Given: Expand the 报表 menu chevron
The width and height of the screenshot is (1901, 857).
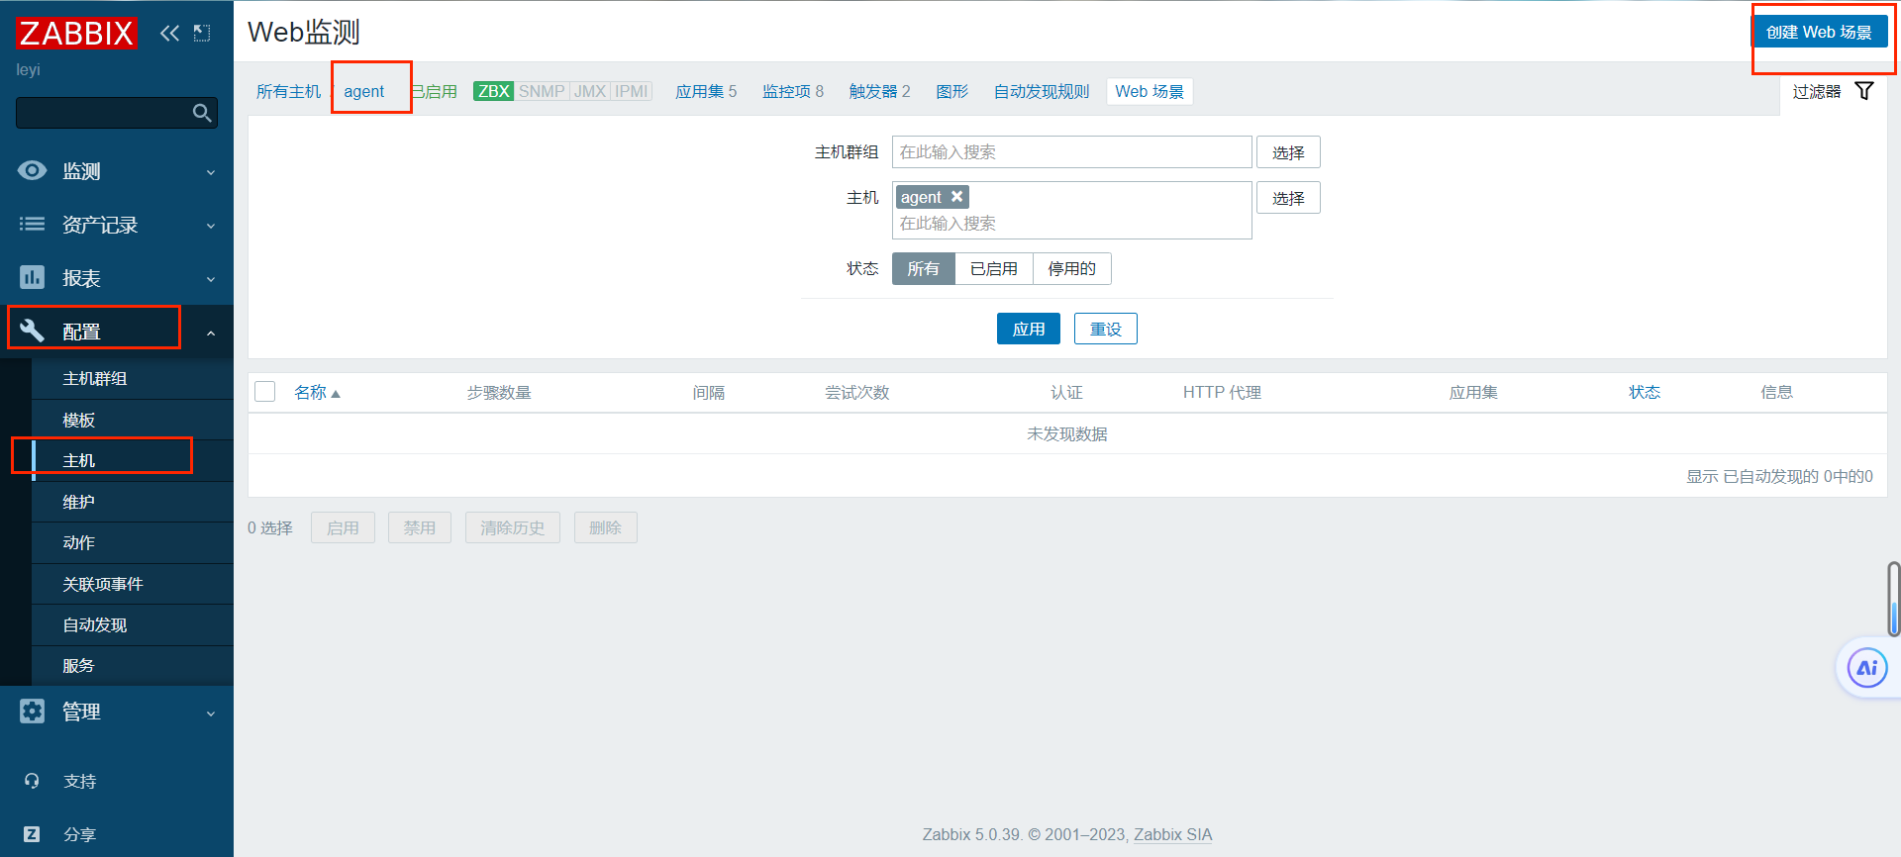Looking at the screenshot, I should 211,279.
